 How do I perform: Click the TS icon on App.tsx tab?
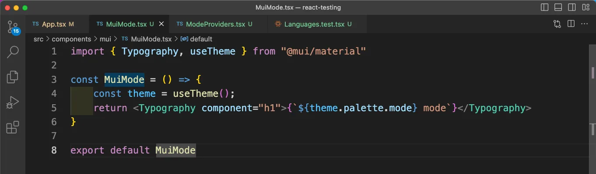[x=35, y=24]
